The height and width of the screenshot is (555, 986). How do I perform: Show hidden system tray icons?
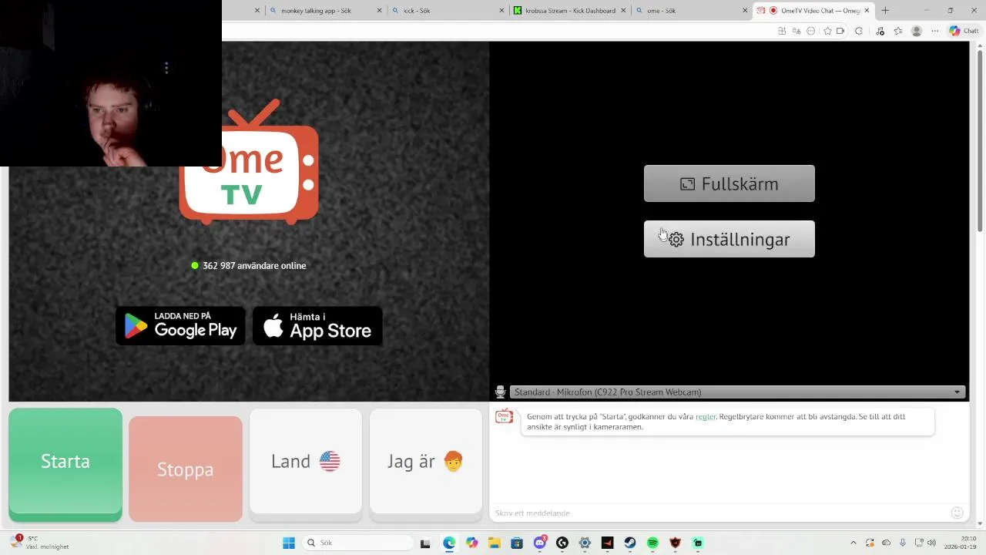coord(853,543)
